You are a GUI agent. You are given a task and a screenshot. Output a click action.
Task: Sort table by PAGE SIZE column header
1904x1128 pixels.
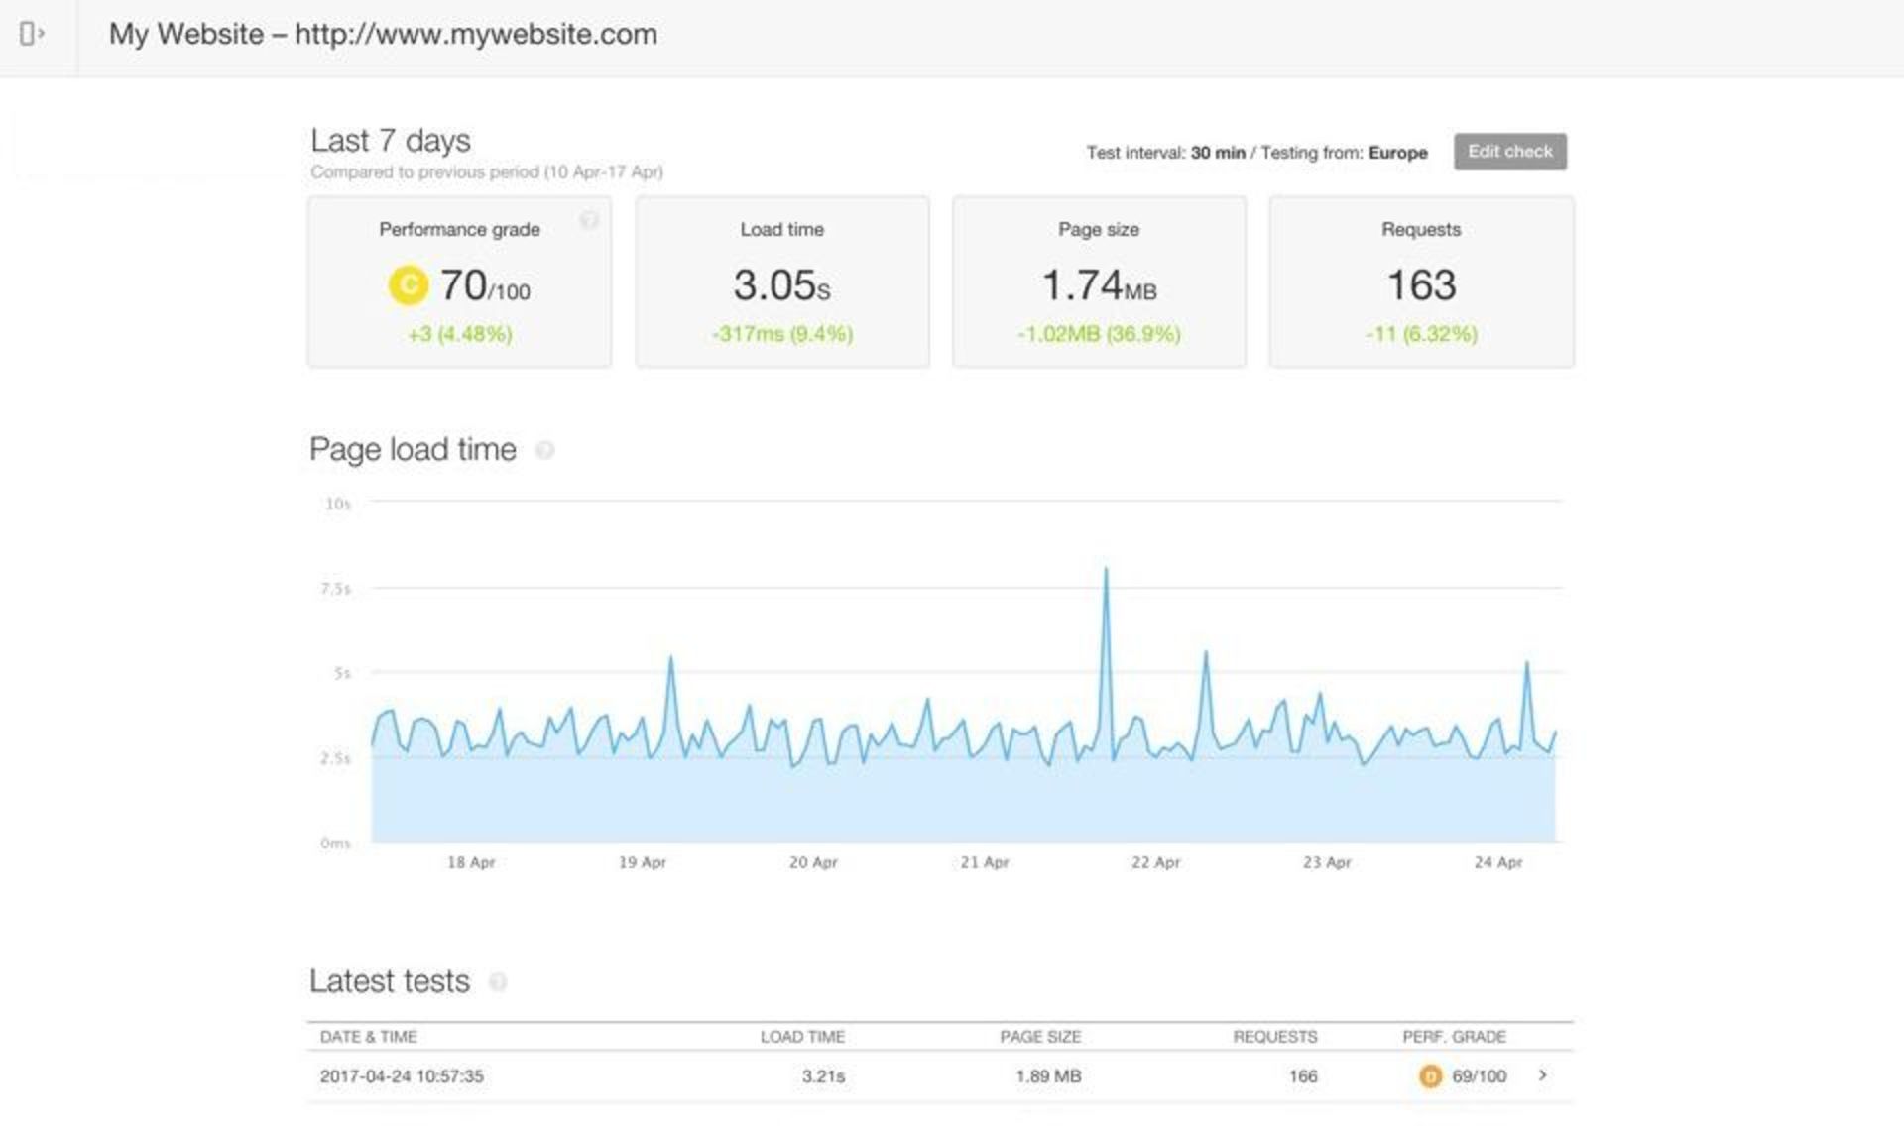[x=1039, y=1037]
